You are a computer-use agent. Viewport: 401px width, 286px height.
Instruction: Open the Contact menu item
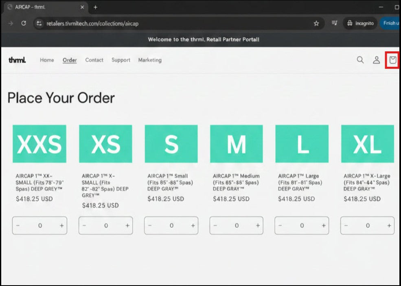[x=94, y=60]
